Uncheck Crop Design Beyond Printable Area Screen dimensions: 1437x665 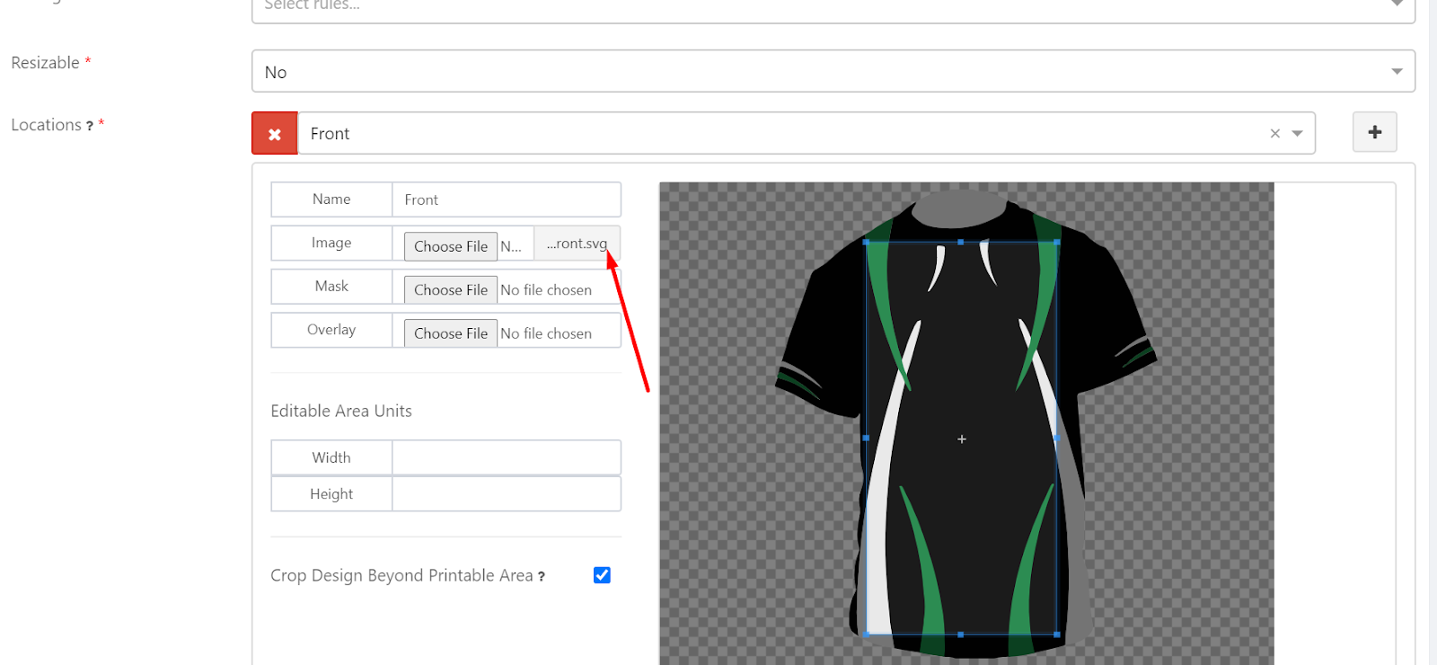(602, 575)
